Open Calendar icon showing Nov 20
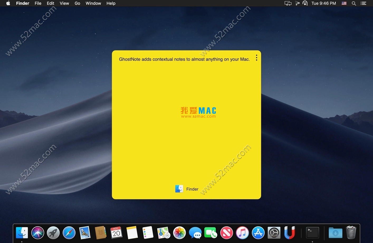Image resolution: width=373 pixels, height=243 pixels. (116, 233)
